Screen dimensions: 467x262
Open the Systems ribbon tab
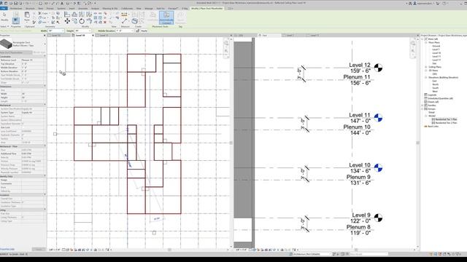coord(61,8)
